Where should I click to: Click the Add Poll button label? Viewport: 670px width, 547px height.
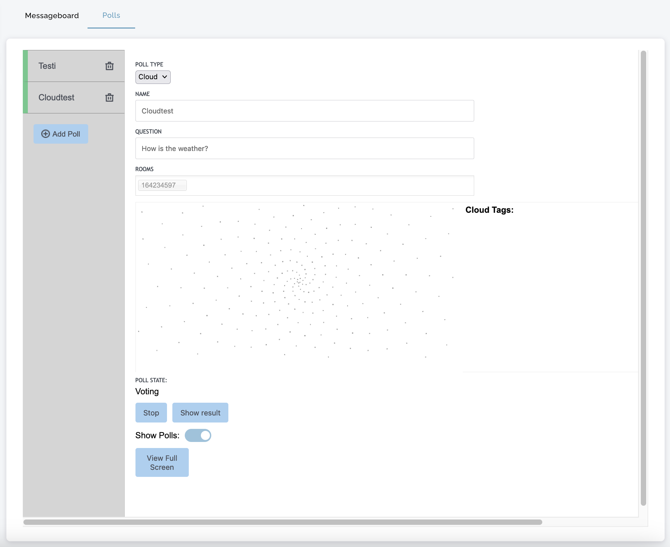[x=66, y=134]
